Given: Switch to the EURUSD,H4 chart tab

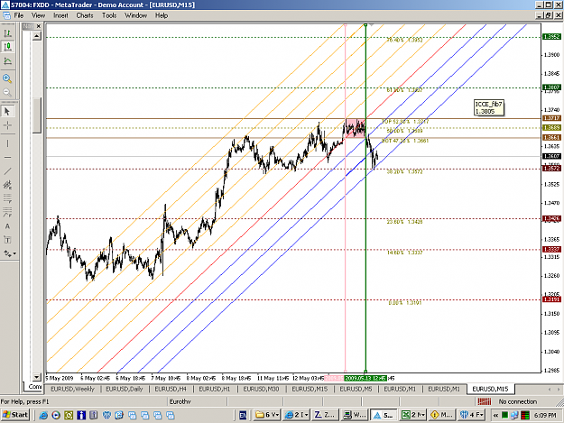Looking at the screenshot, I should tap(171, 389).
